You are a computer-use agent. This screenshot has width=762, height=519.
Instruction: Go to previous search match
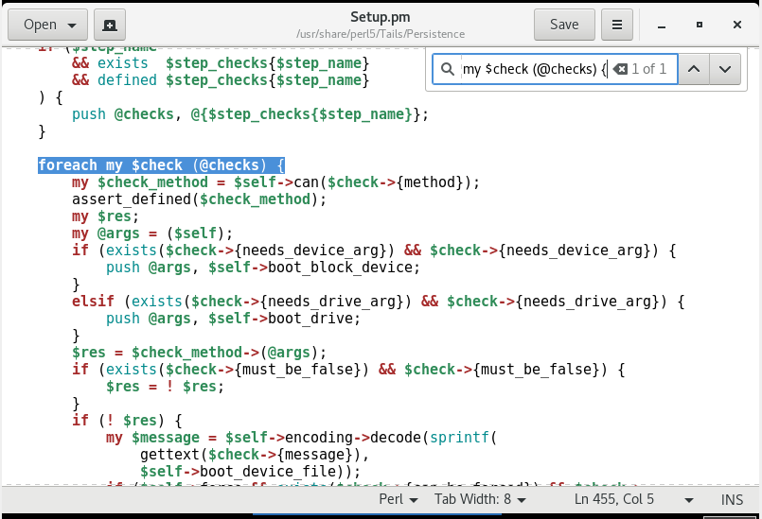694,69
